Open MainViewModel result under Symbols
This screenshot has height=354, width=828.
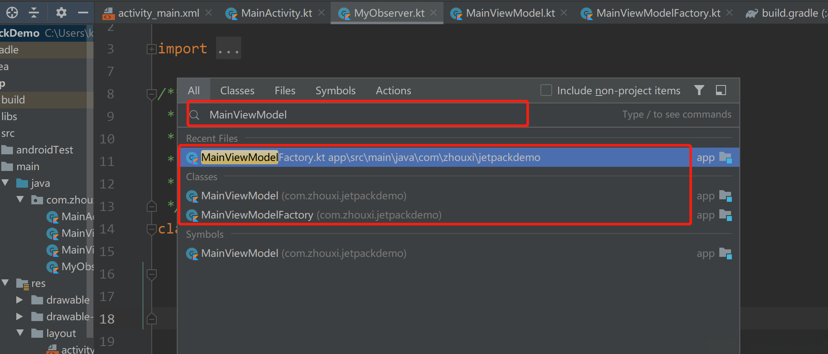pos(459,254)
